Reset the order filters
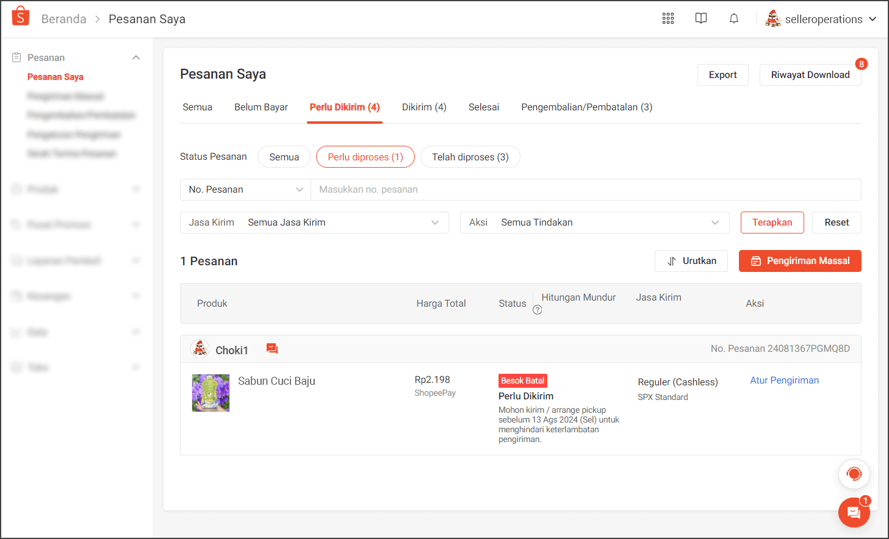 tap(837, 223)
